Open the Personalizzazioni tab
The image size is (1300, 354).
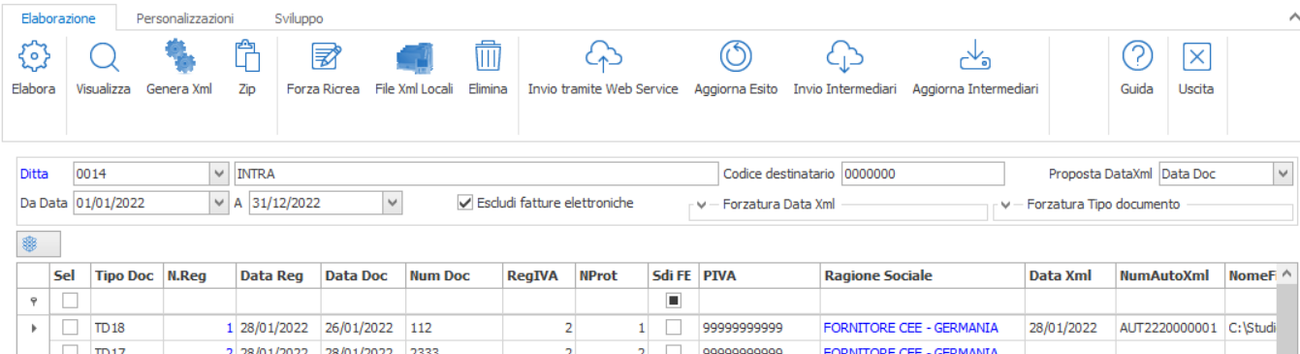184,18
